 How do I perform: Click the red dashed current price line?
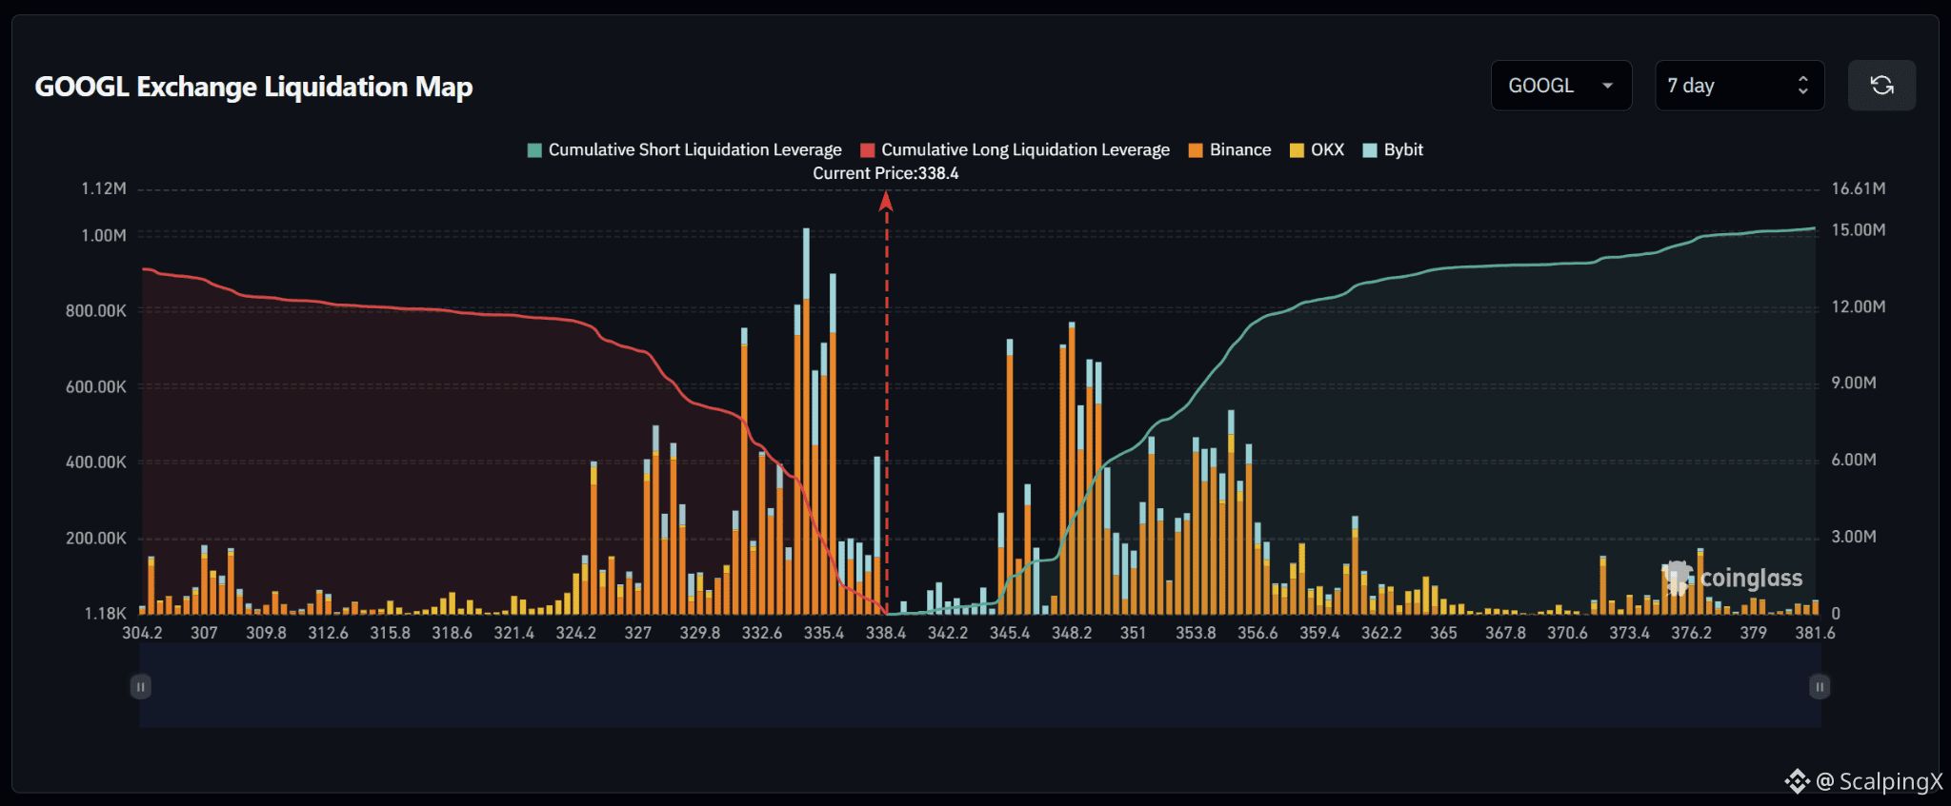pyautogui.click(x=886, y=402)
